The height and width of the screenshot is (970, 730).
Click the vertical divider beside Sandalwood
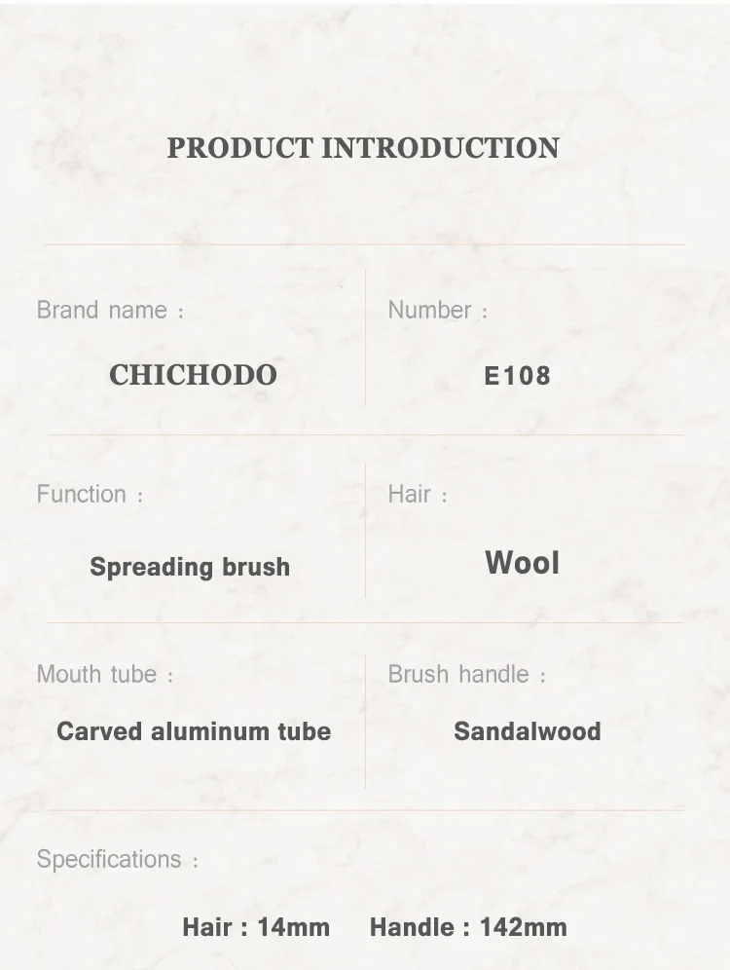(x=366, y=721)
